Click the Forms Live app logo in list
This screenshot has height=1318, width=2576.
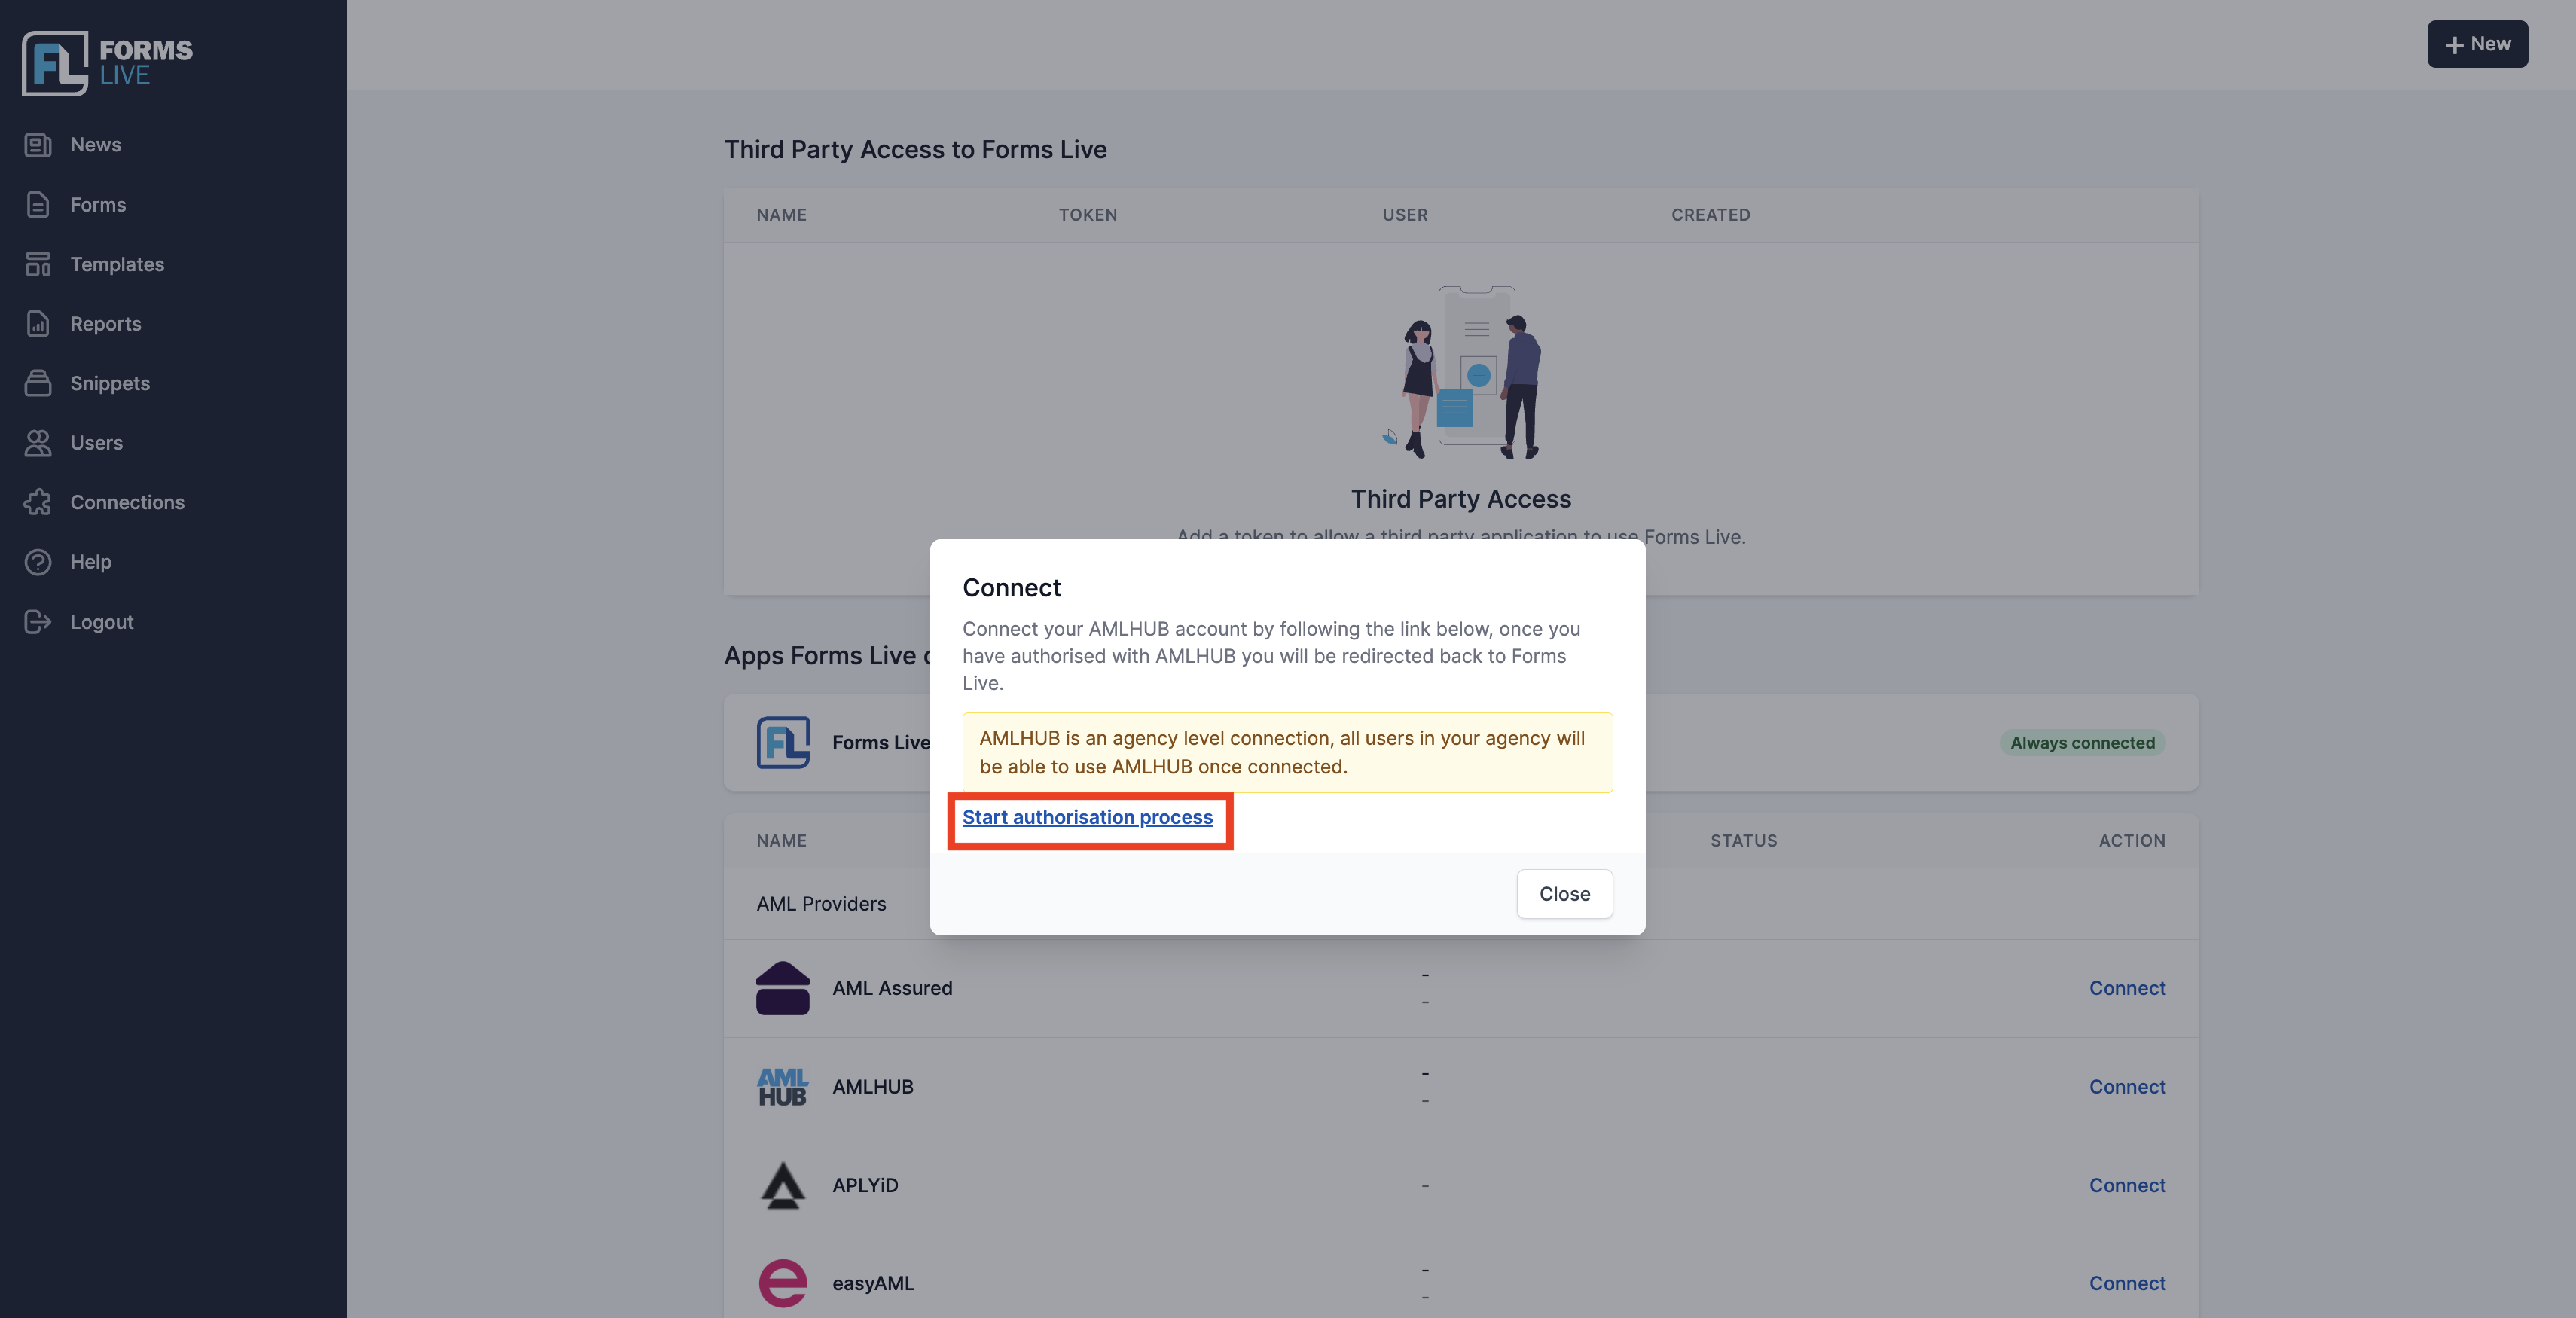(782, 743)
